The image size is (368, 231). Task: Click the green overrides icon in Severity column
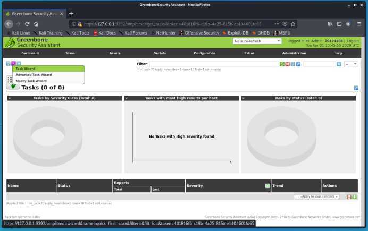pos(267,186)
